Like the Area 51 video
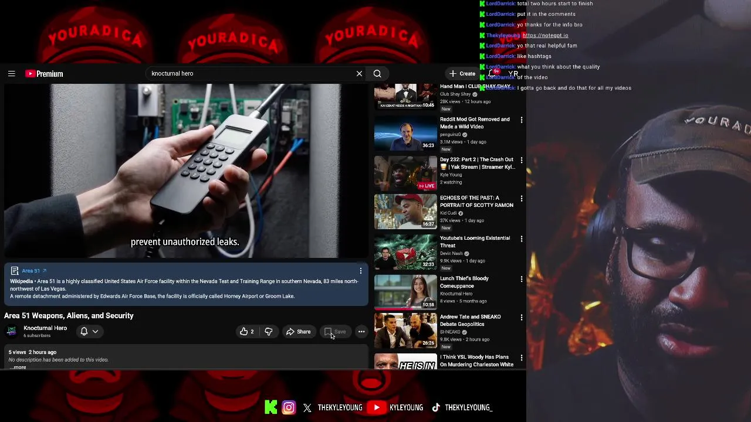Viewport: 751px width, 422px height. (247, 332)
